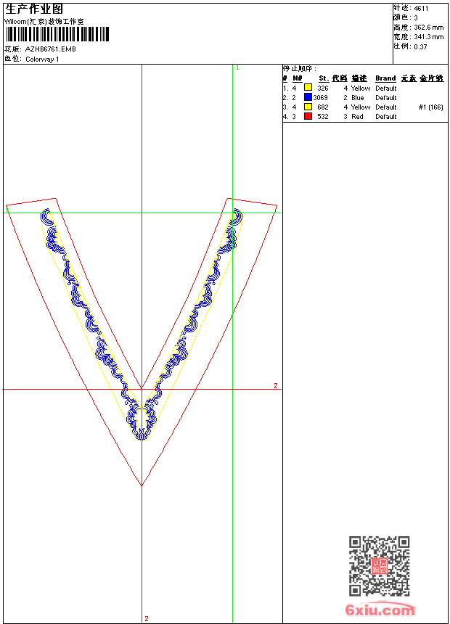
Task: Click the barcode under the Wilcom studio name
Action: click(x=57, y=34)
